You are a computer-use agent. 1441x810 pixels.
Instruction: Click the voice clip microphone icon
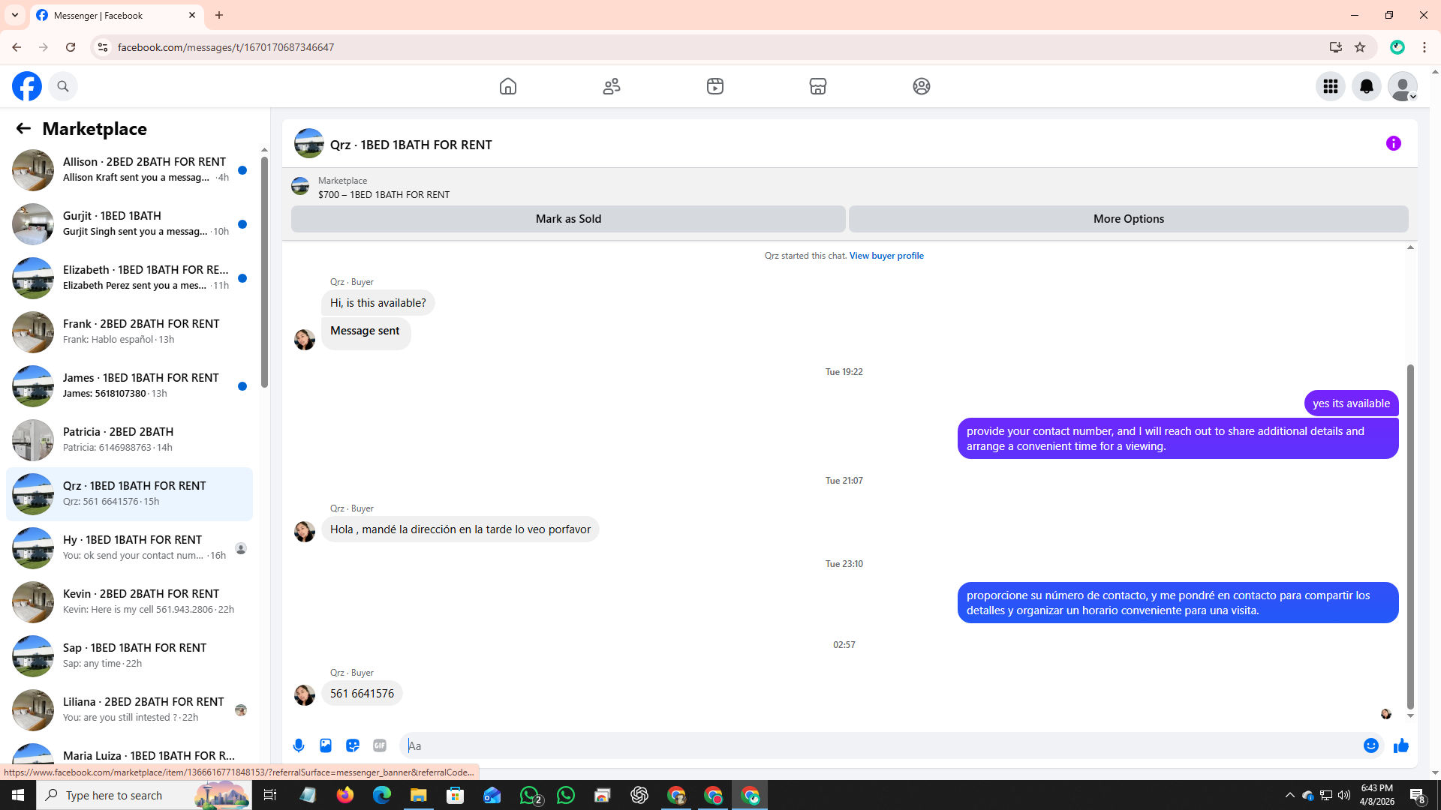pyautogui.click(x=299, y=745)
